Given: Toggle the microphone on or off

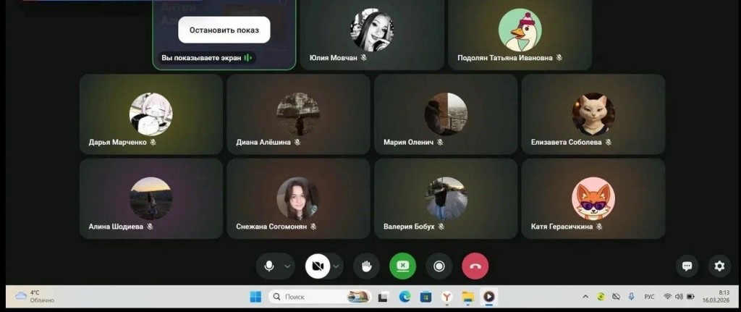Looking at the screenshot, I should [x=269, y=266].
